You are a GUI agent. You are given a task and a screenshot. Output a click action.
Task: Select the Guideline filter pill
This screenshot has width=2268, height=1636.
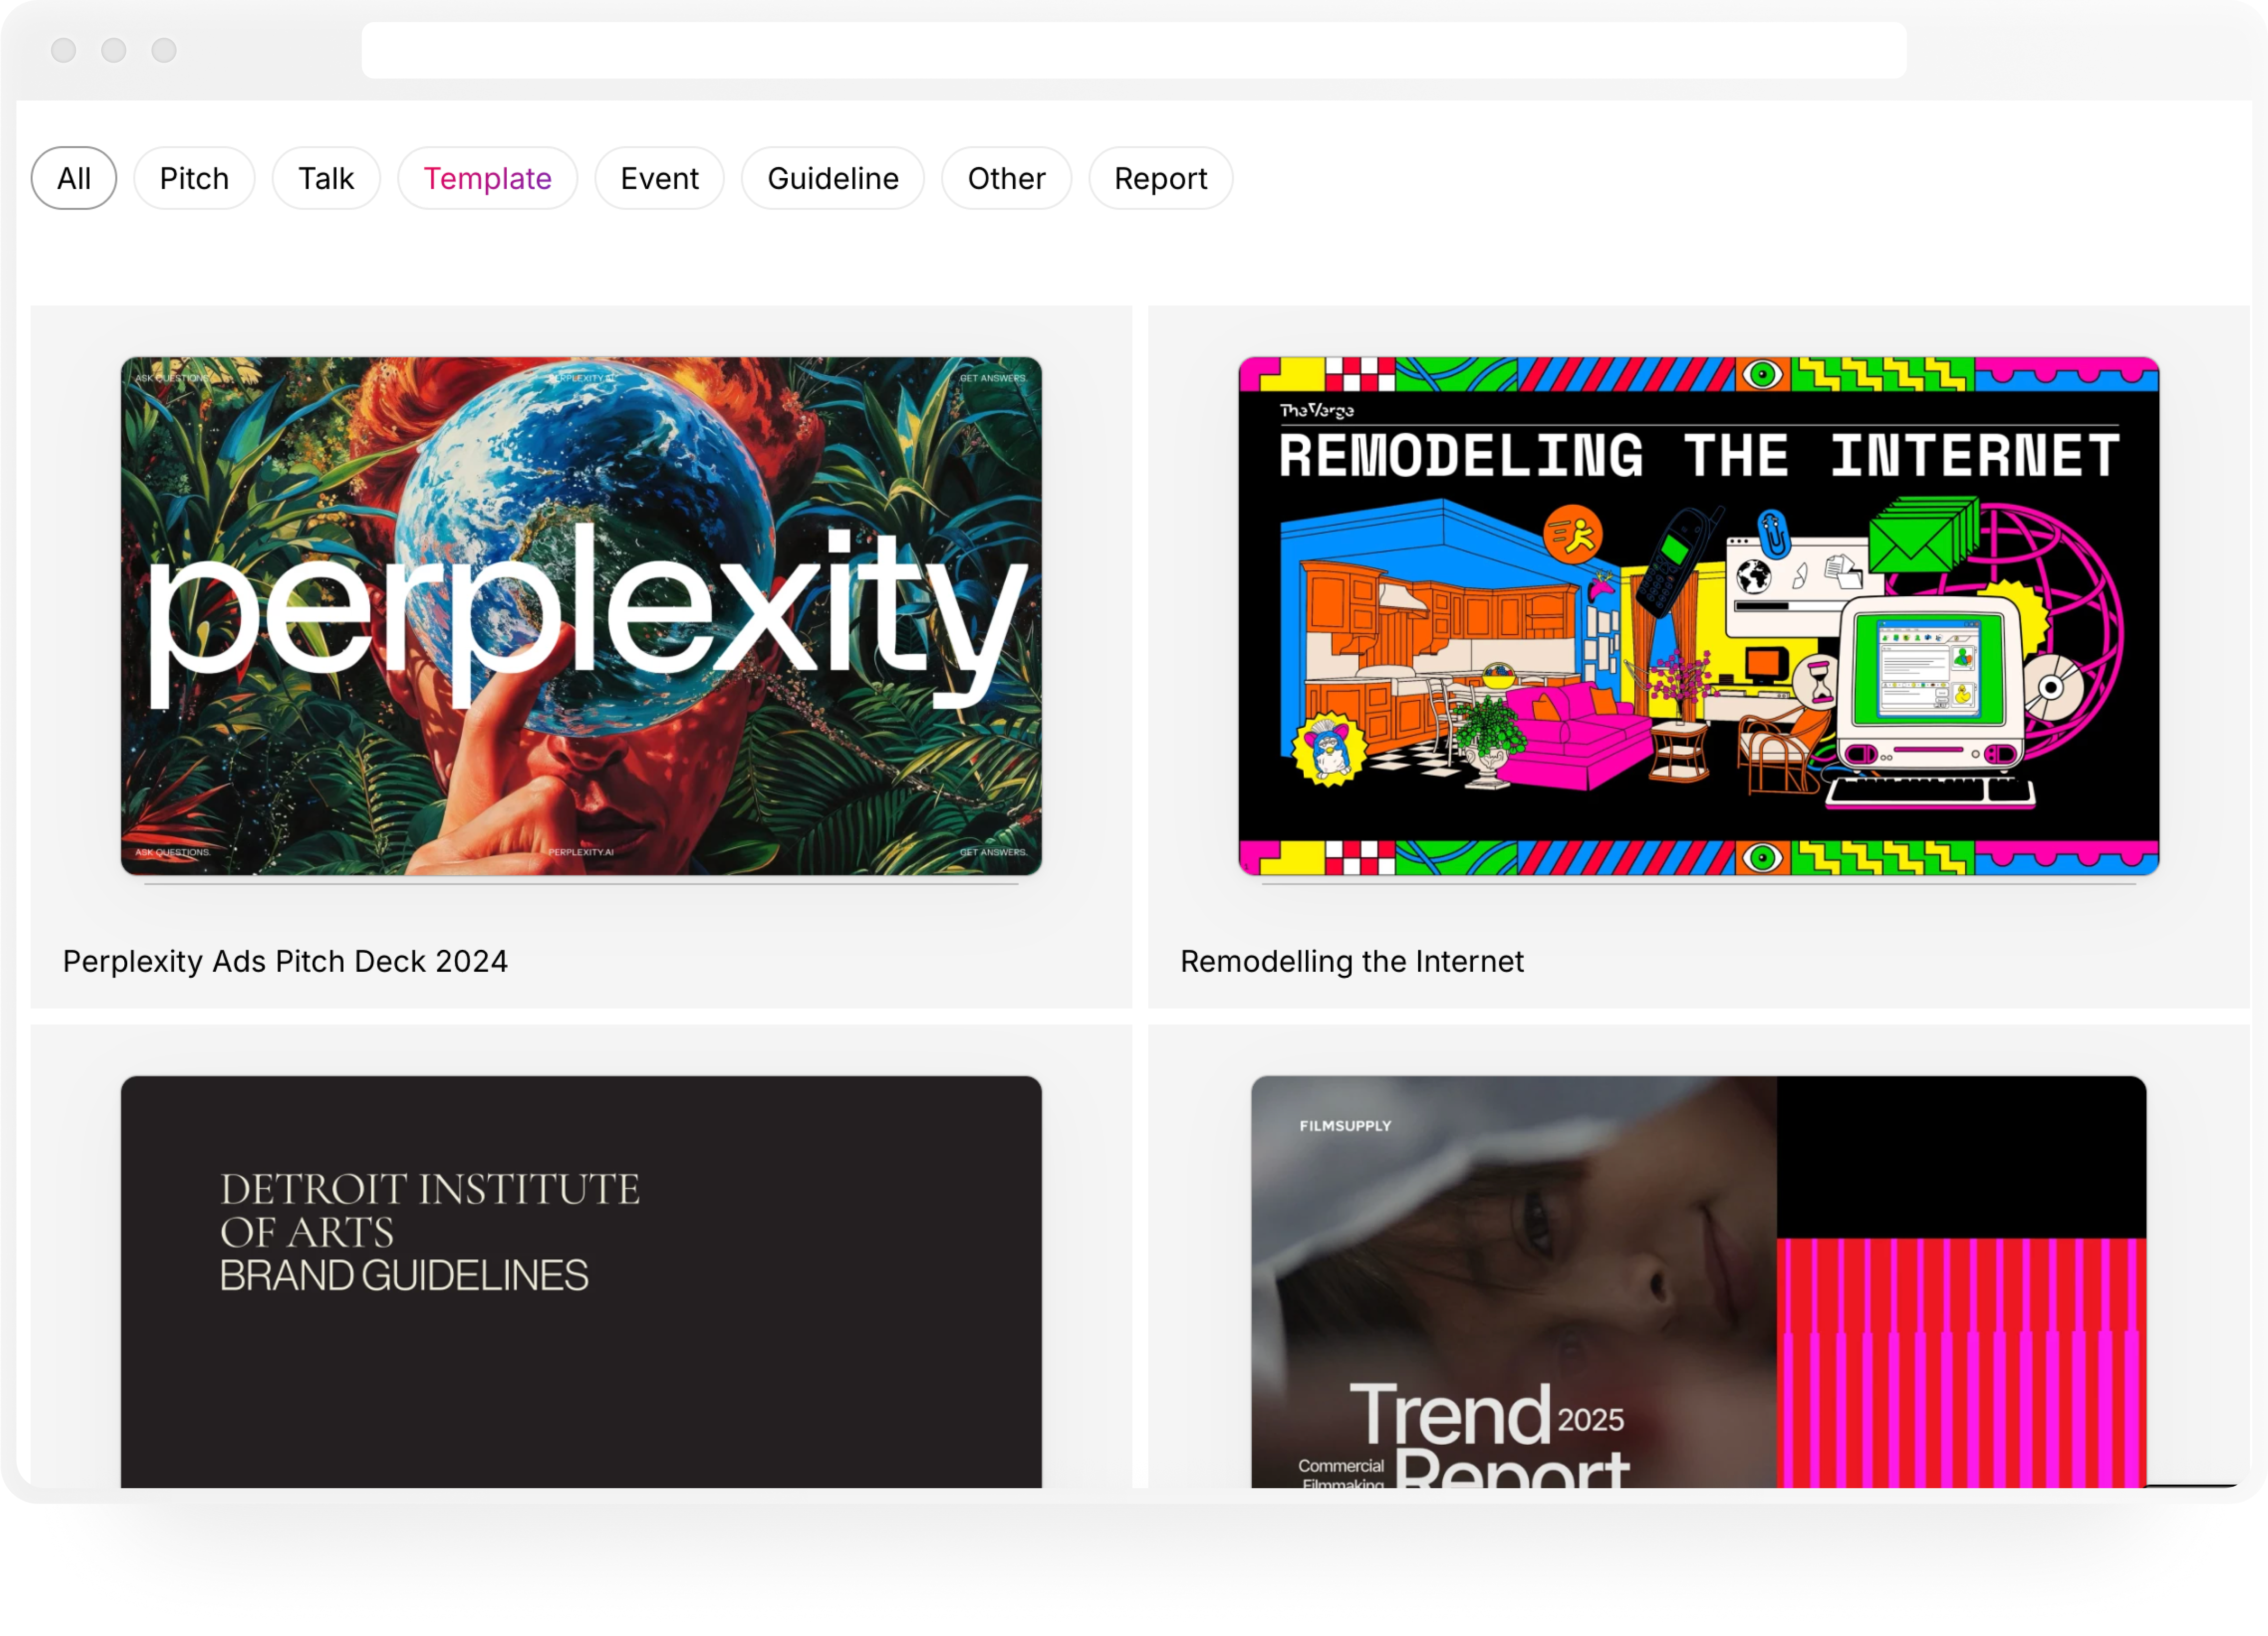(832, 178)
